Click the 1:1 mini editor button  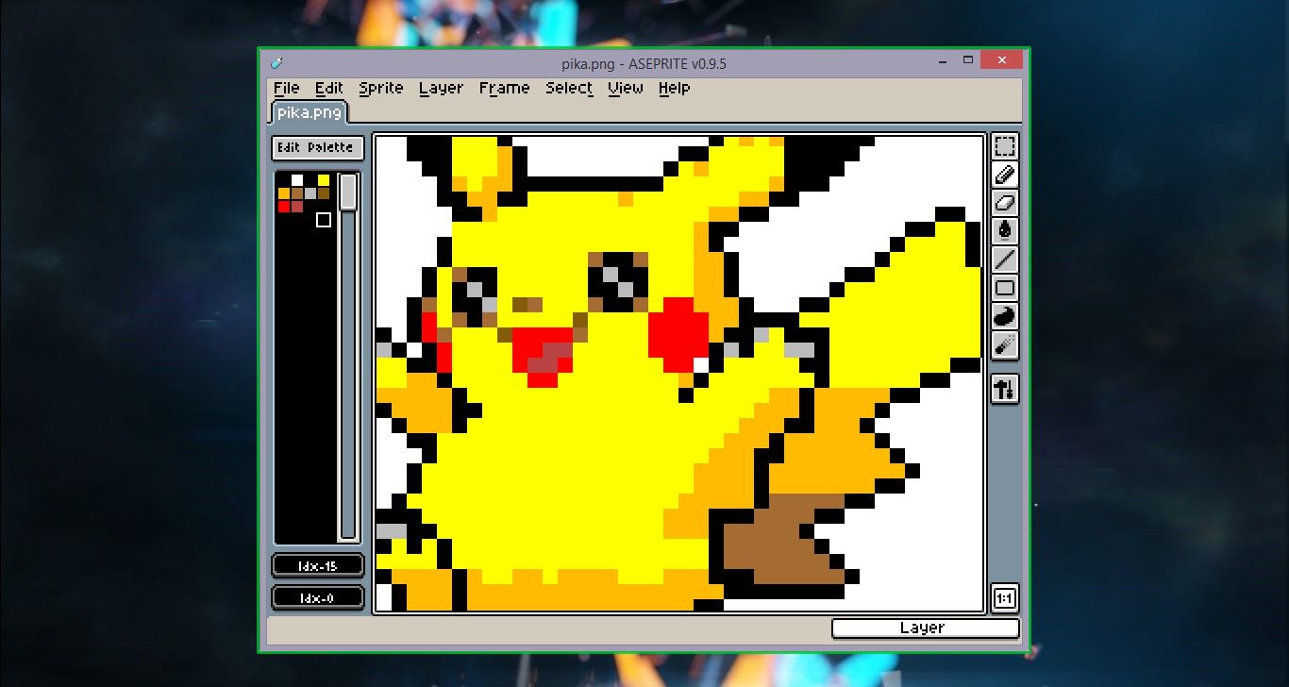point(1005,598)
